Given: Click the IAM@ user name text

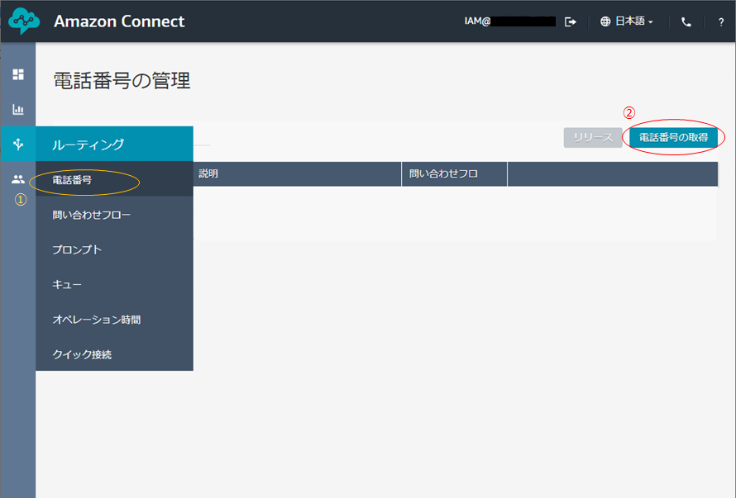Looking at the screenshot, I should 477,21.
